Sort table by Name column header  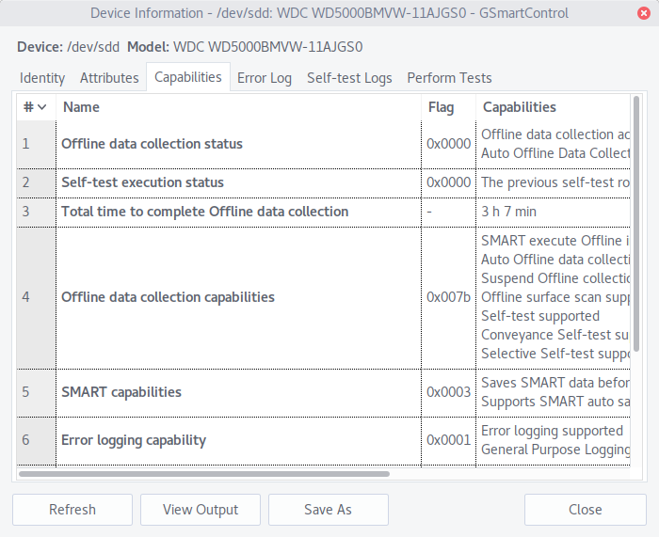coord(239,107)
